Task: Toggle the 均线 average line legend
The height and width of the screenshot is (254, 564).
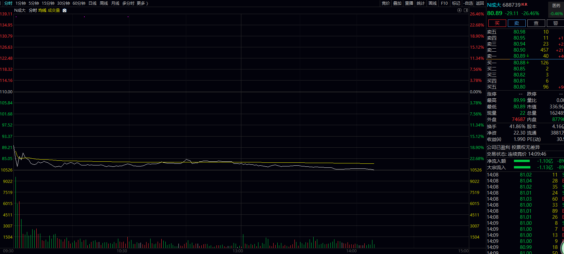Action: click(x=42, y=10)
